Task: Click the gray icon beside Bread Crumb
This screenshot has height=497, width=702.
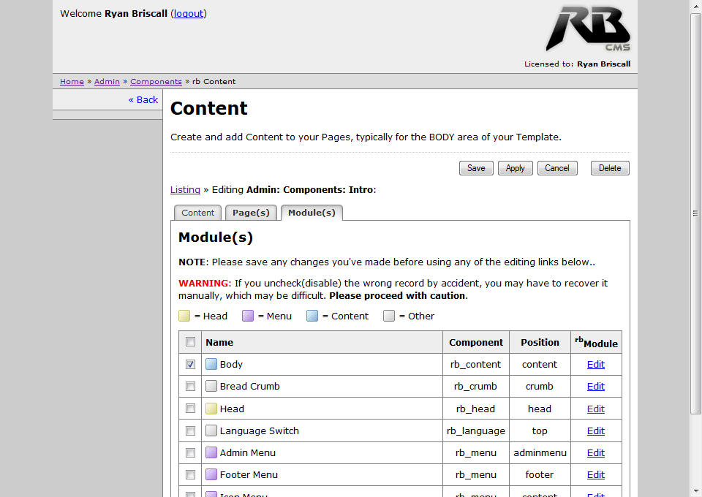Action: pos(211,387)
